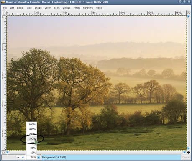Screen dimensions: 192x161
Task: Open the image menu arrow beside ruler
Action: pos(4,13)
